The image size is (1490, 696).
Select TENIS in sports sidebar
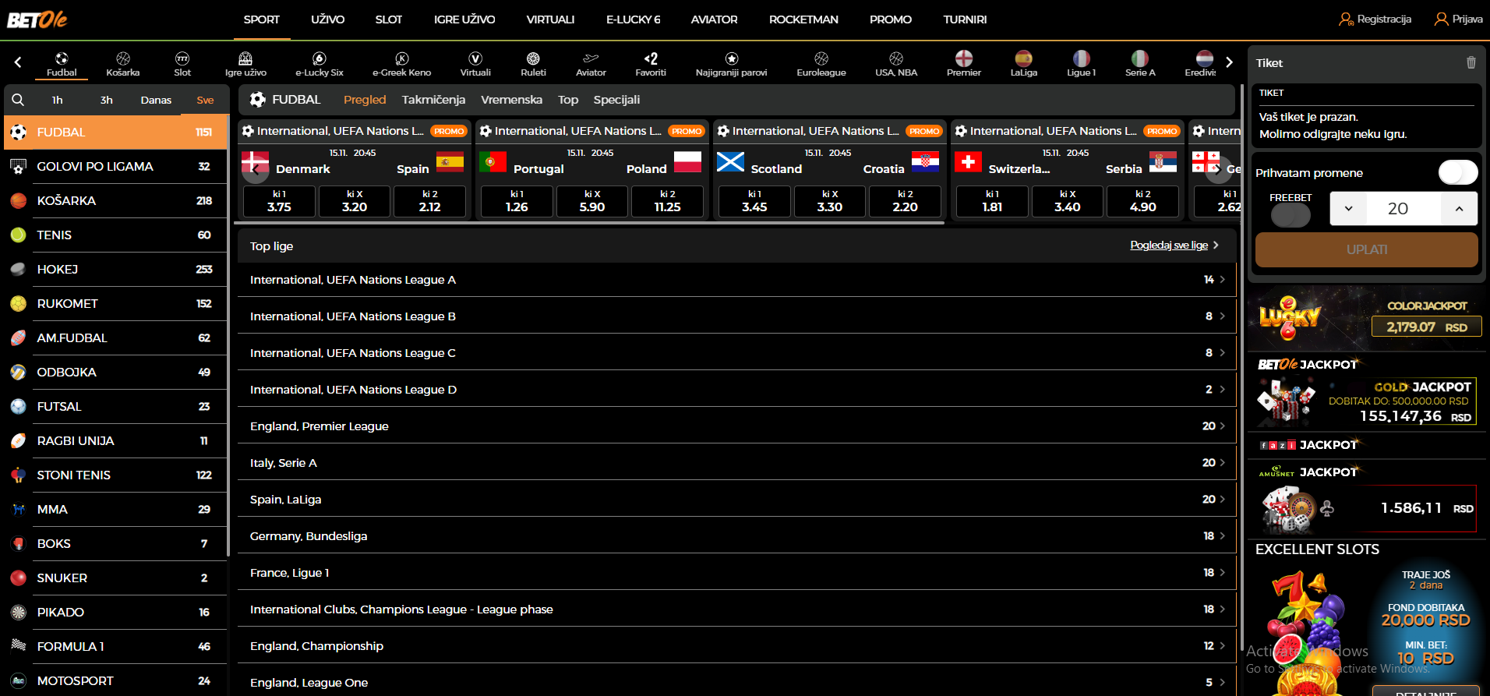[x=115, y=235]
